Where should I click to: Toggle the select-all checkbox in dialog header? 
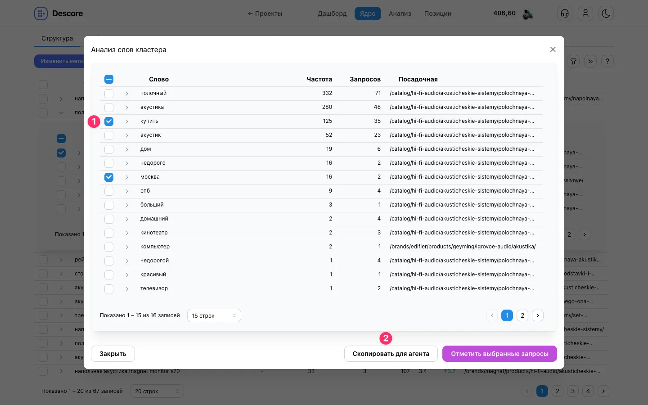point(109,79)
